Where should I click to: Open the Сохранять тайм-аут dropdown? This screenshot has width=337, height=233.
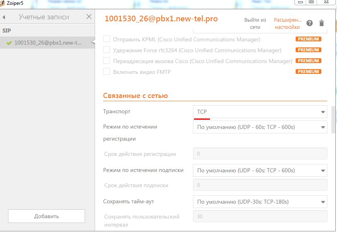click(260, 202)
